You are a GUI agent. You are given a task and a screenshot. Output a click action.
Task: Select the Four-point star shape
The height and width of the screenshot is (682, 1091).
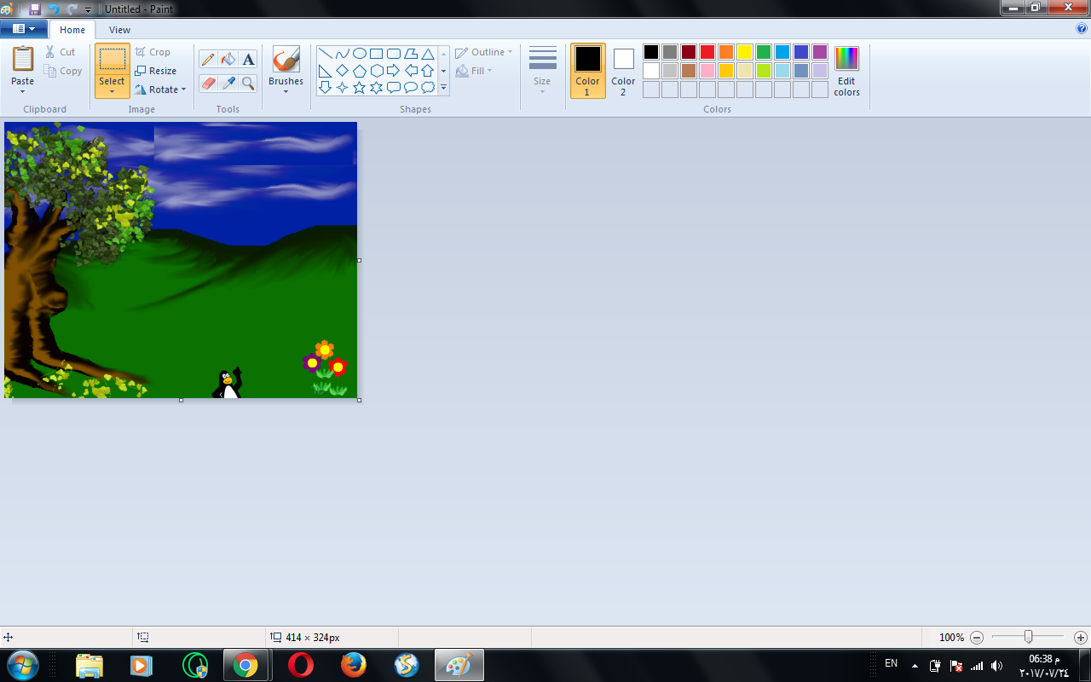click(342, 87)
